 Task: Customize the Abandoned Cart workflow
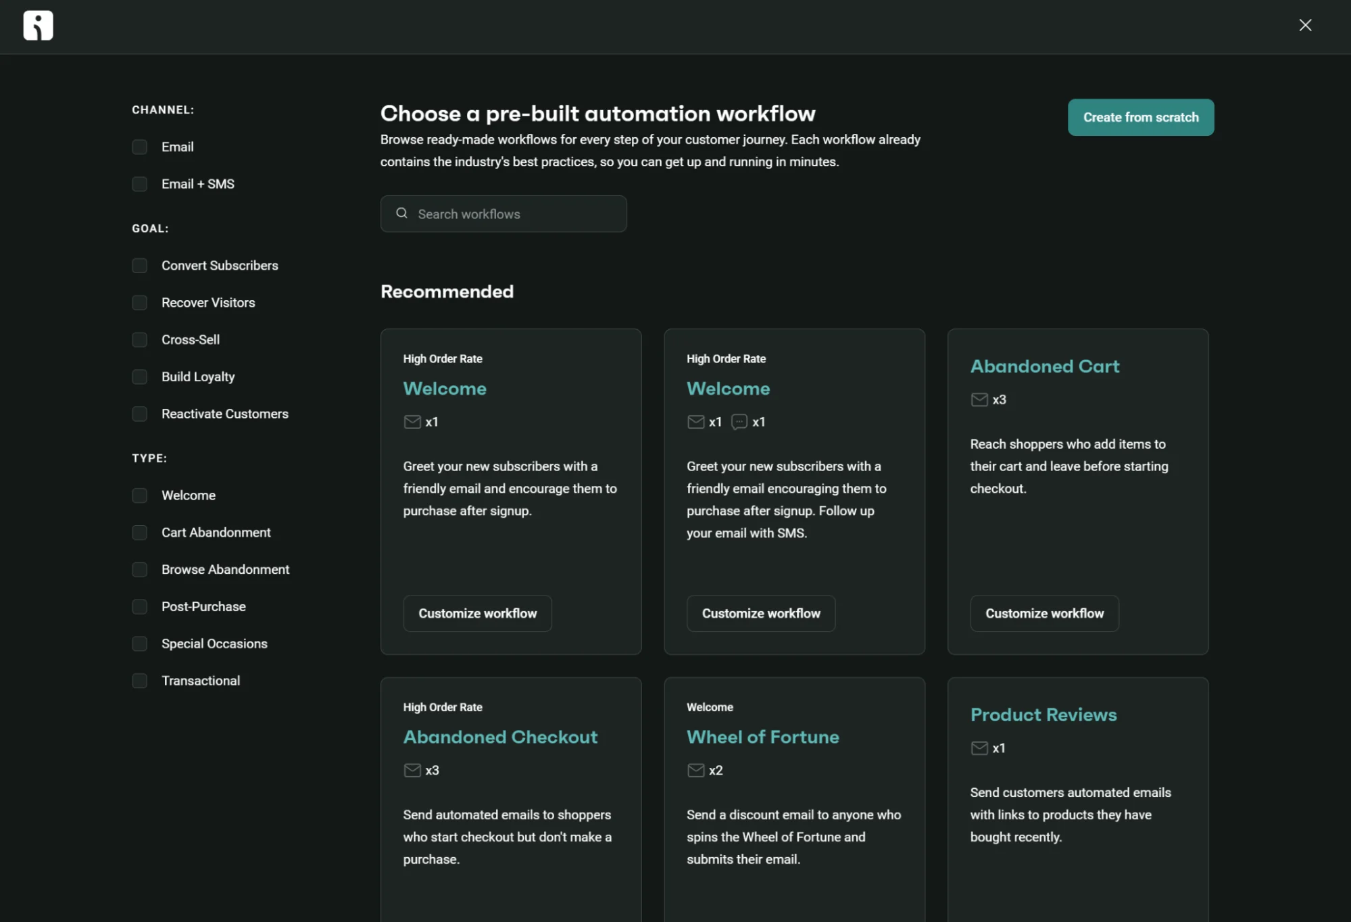pos(1044,613)
